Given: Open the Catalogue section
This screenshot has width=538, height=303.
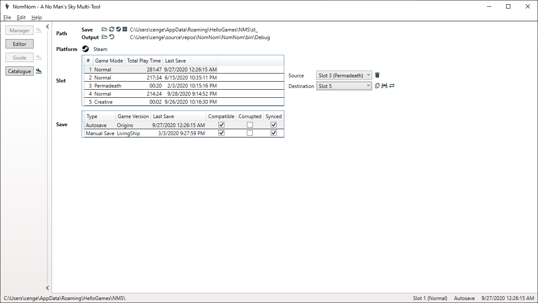Looking at the screenshot, I should tap(20, 71).
